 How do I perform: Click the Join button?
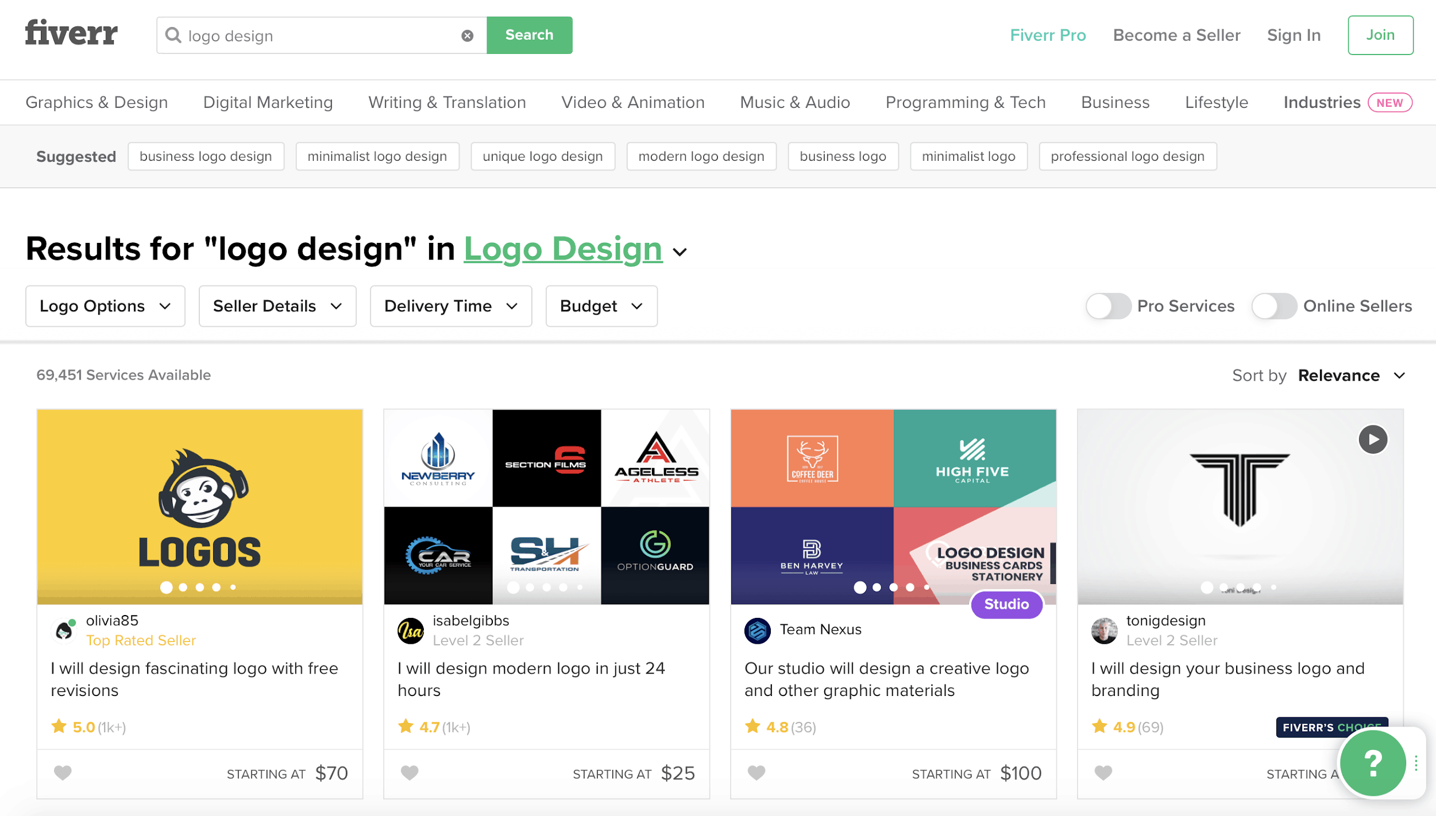1380,34
